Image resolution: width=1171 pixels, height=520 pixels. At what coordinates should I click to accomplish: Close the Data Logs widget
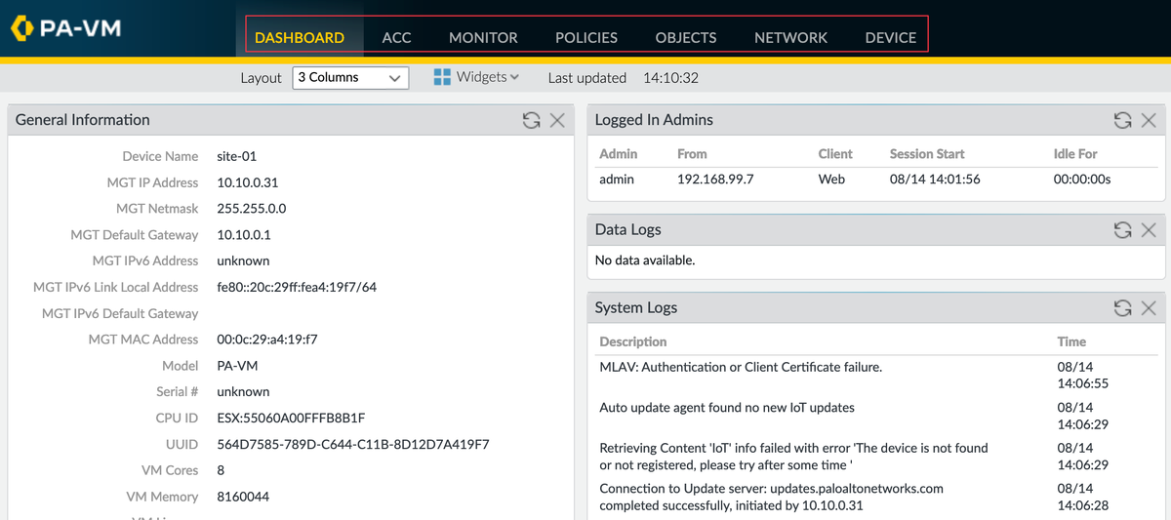tap(1149, 230)
